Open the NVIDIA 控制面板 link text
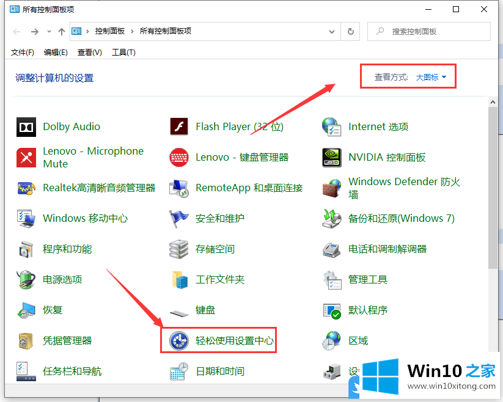 pyautogui.click(x=387, y=158)
